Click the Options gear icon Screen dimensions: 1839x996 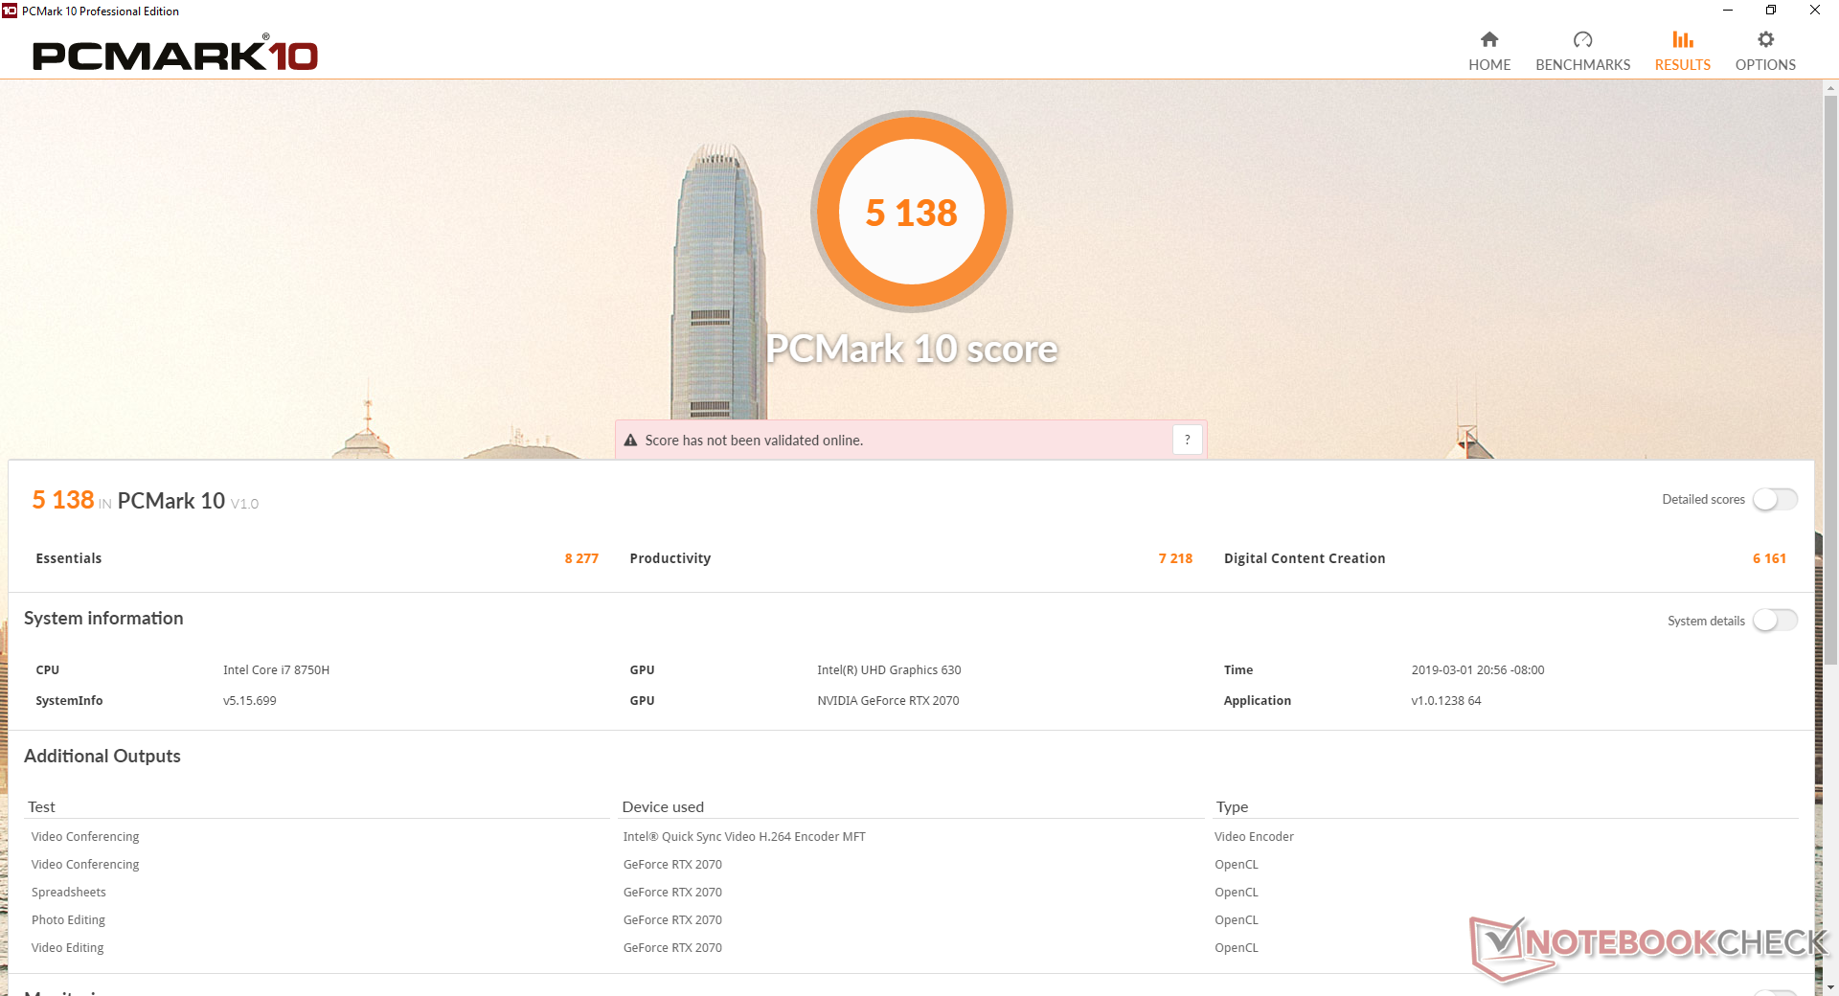click(x=1765, y=39)
